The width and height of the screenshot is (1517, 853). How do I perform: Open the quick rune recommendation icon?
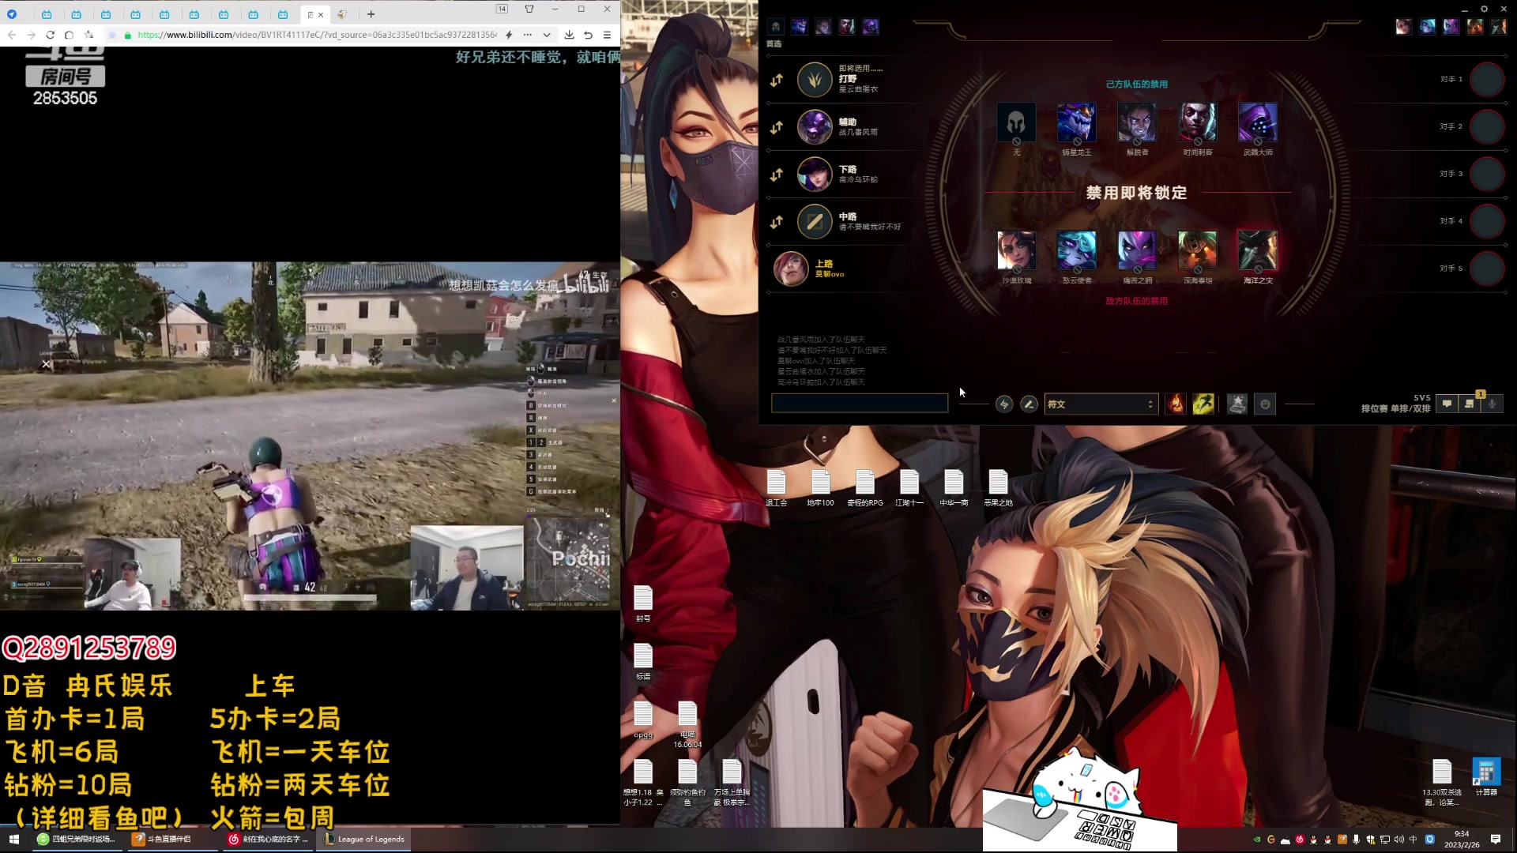1004,404
